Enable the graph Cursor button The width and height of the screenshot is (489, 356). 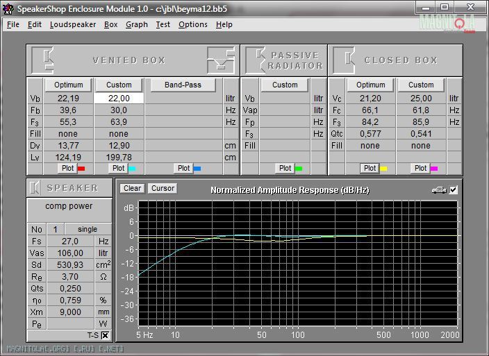pos(163,189)
